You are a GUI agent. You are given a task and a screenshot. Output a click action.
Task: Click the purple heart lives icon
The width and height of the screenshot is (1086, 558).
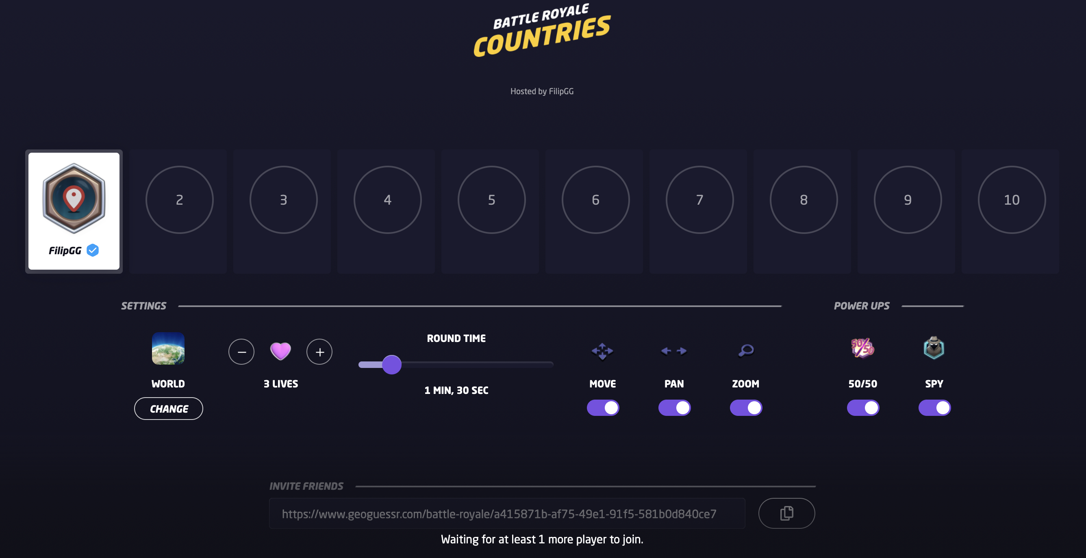(x=280, y=351)
